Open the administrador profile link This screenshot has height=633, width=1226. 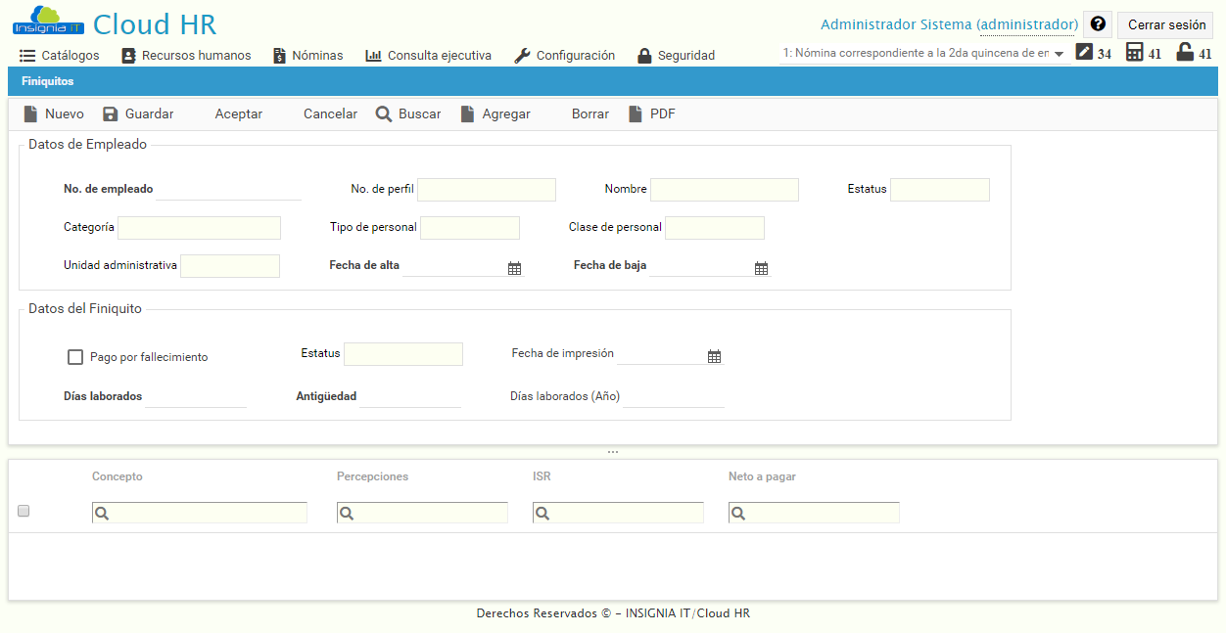tap(1027, 23)
